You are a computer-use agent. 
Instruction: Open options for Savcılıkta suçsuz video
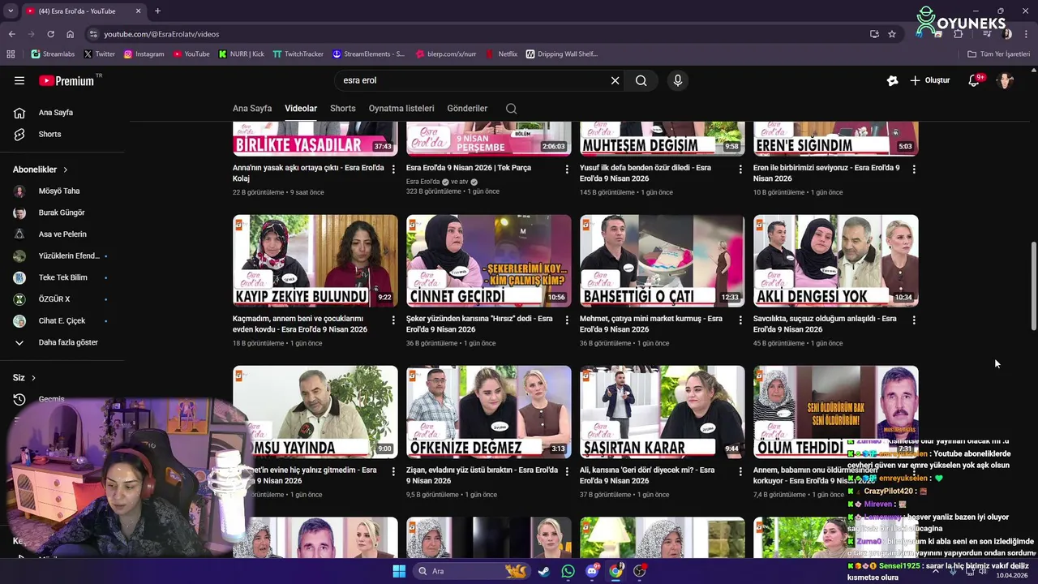(914, 320)
